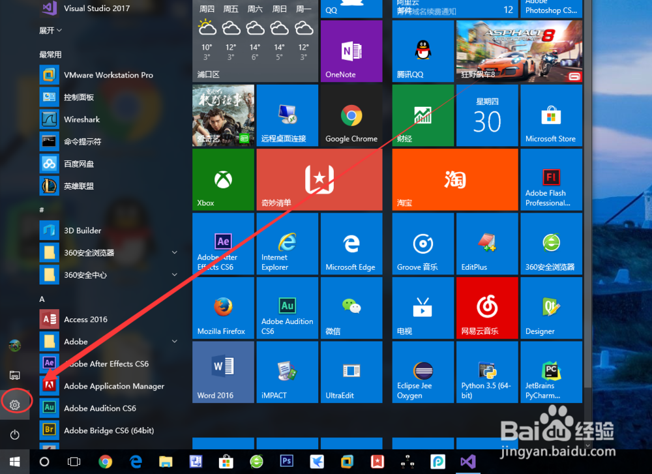Viewport: 652px width, 474px height.
Task: Open the OneNote tile
Action: pyautogui.click(x=351, y=51)
